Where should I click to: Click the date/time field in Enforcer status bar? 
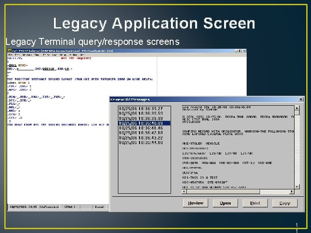click(x=23, y=207)
